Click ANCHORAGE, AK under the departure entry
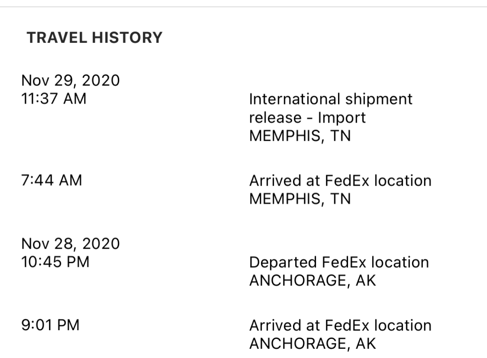Viewport: 487px width, 358px height. 312,281
